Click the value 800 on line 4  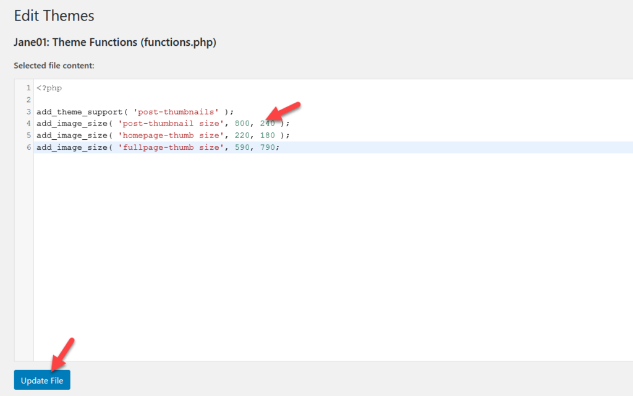tap(242, 123)
